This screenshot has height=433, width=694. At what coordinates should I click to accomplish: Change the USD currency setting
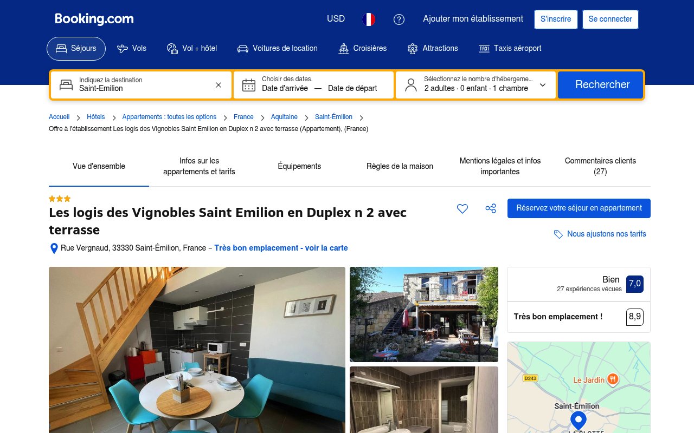coord(336,19)
